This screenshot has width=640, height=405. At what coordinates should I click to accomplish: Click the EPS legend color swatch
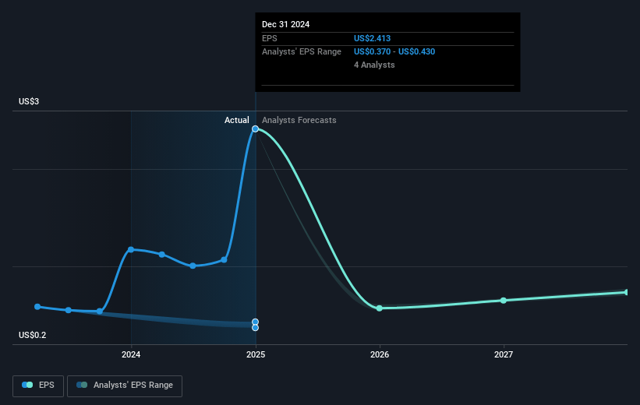click(27, 385)
